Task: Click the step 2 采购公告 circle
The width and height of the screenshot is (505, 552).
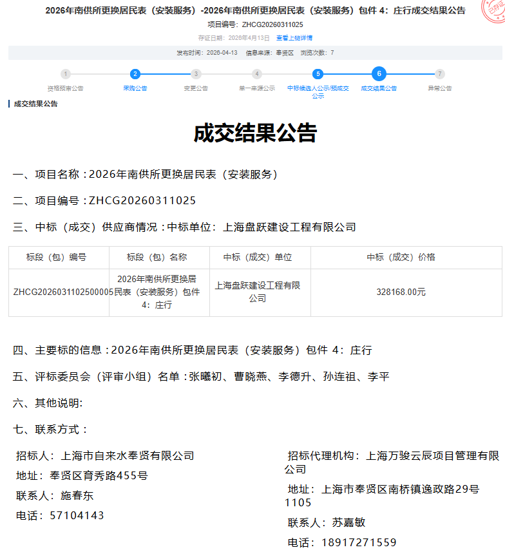Action: coord(135,74)
